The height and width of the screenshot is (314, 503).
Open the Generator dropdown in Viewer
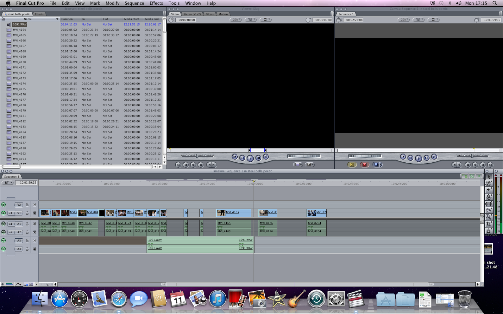point(310,165)
